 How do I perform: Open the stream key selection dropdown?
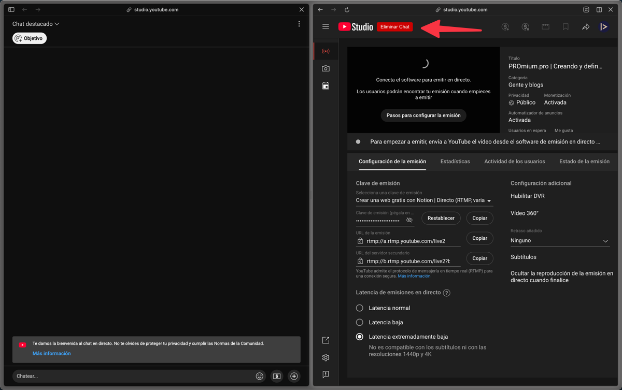coord(424,200)
